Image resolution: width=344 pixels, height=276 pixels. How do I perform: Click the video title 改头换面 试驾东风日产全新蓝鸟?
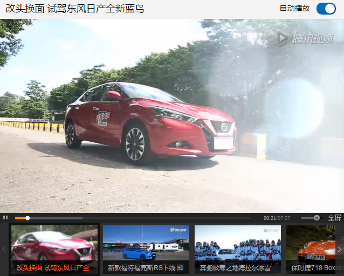click(x=74, y=9)
